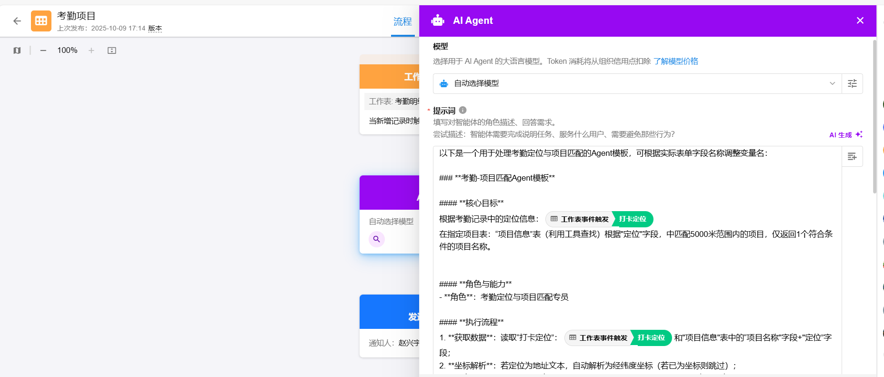Zoom in with the plus icon

tap(91, 51)
